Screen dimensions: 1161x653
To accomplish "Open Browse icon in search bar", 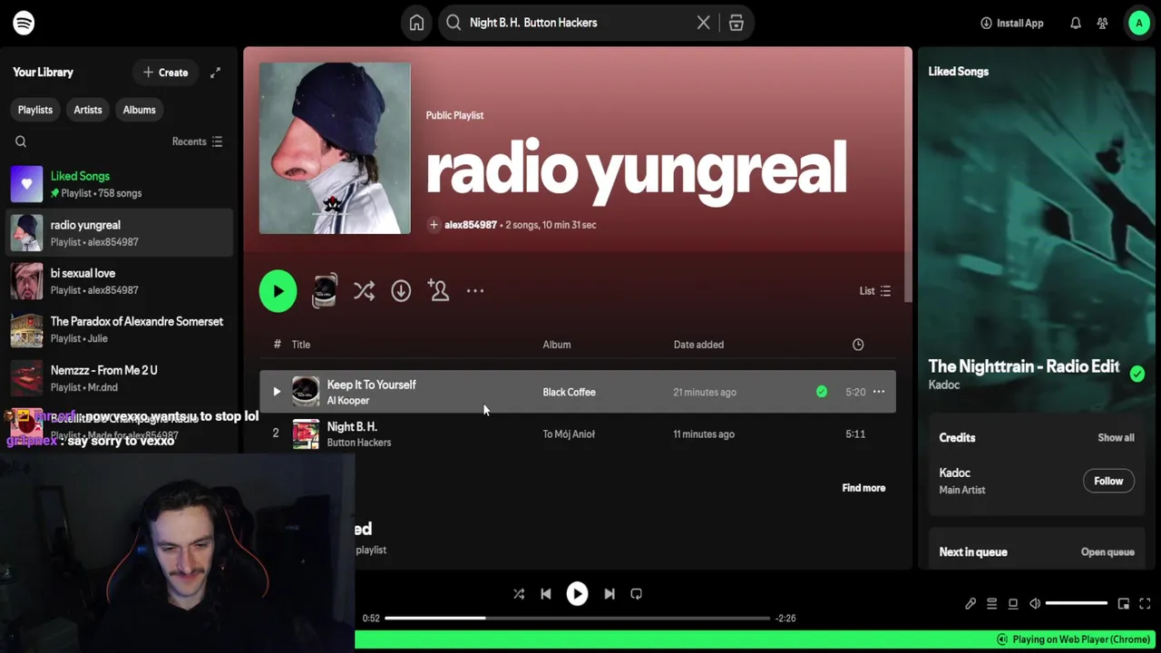I will click(x=737, y=23).
